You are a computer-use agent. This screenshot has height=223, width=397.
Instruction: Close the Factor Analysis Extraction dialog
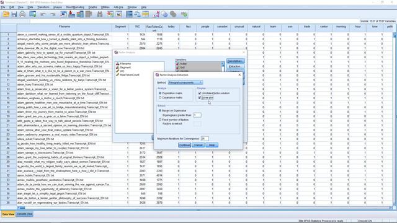[239, 75]
